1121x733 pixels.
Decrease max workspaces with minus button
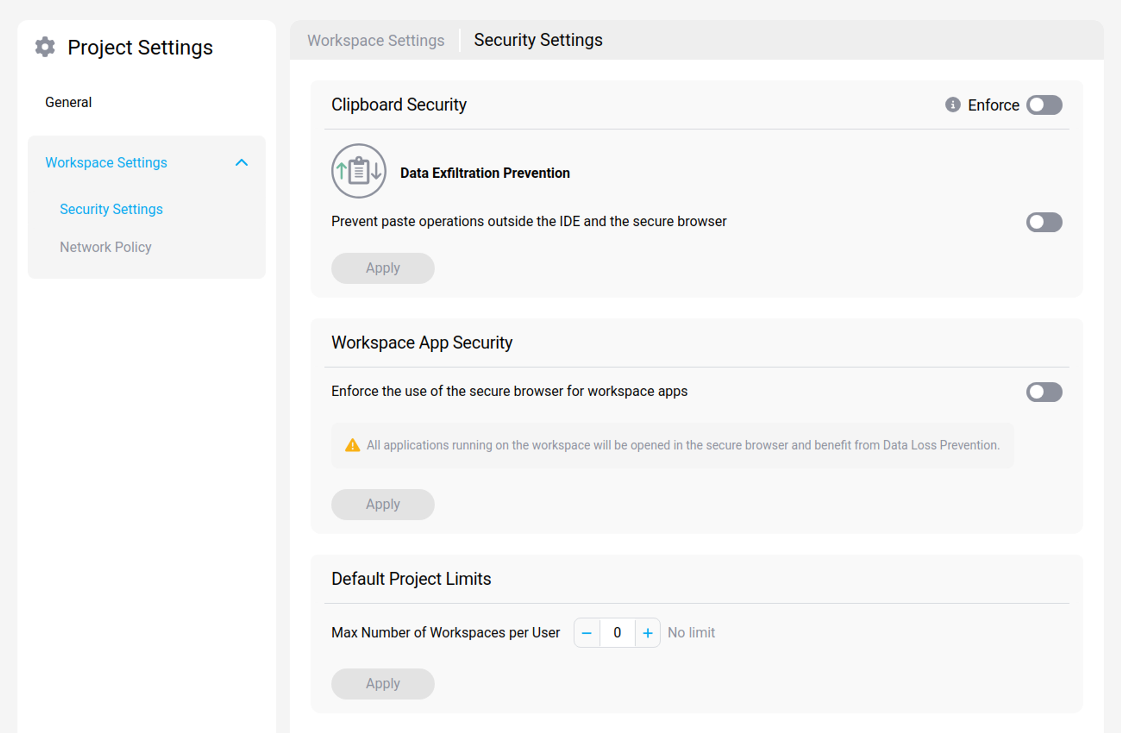(x=586, y=633)
